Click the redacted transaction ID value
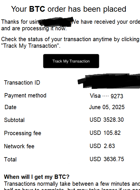The width and height of the screenshot is (140, 190). 109,81
